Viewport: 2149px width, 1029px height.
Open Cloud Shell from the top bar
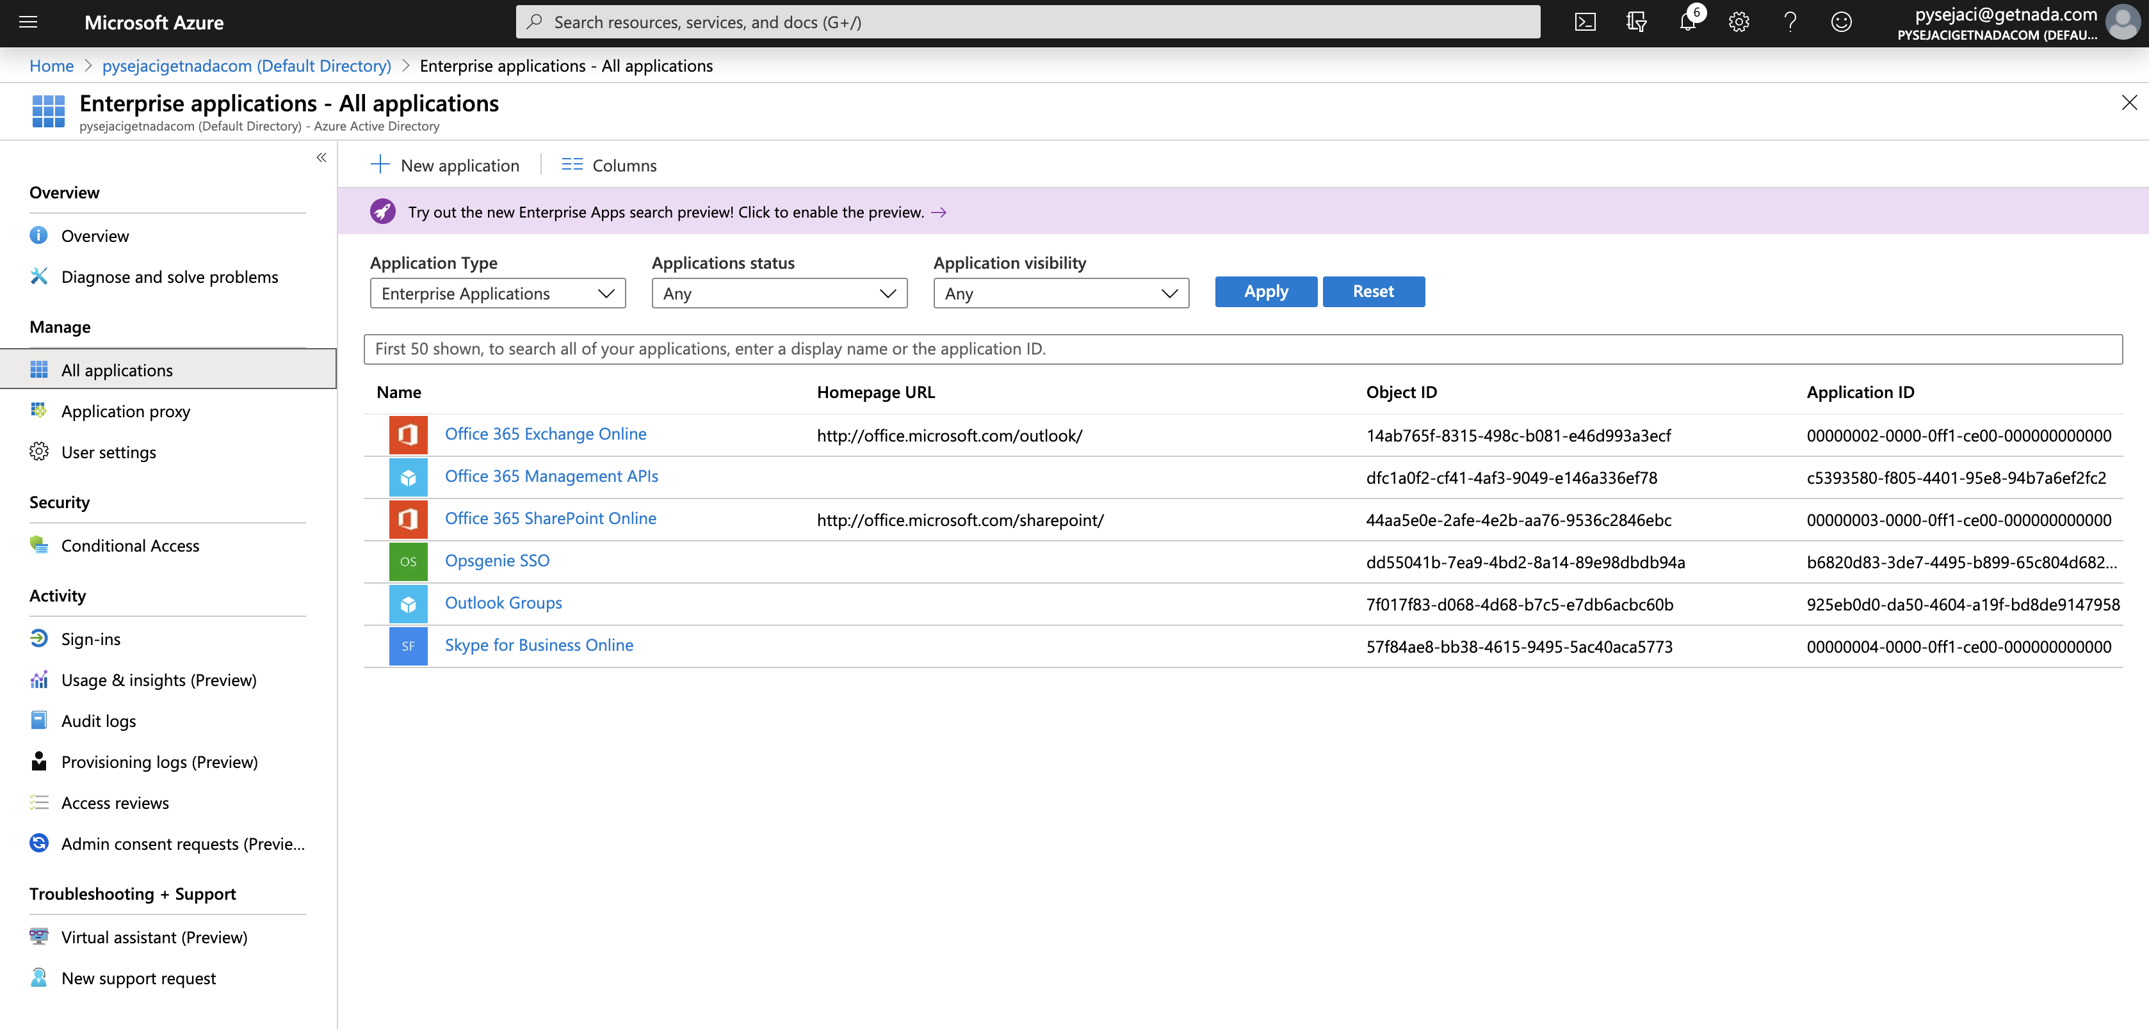click(x=1585, y=22)
